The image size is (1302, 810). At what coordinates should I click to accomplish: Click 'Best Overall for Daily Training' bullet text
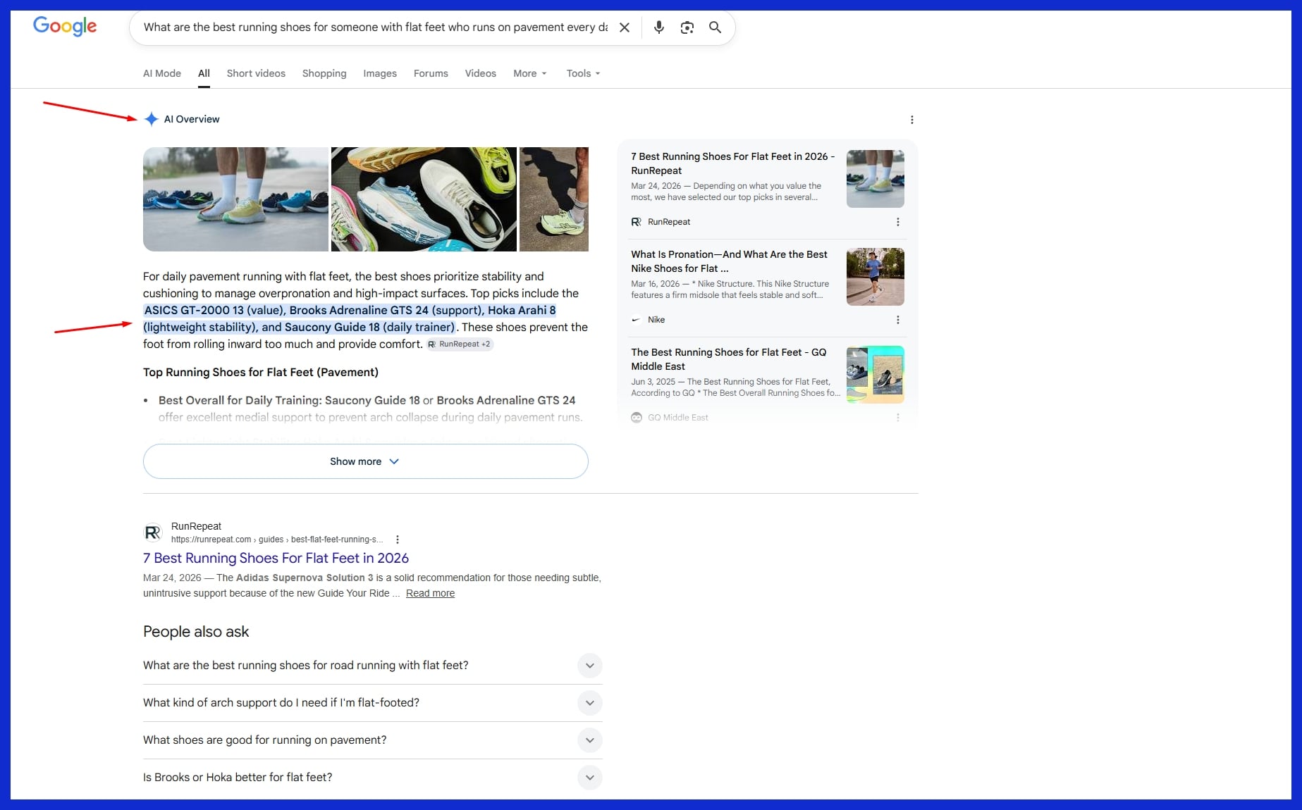click(x=240, y=400)
